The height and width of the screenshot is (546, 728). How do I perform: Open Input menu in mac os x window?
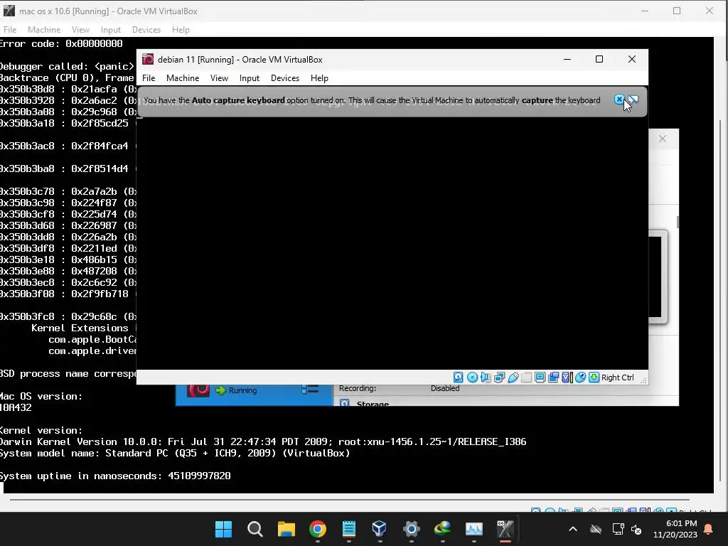tap(111, 30)
